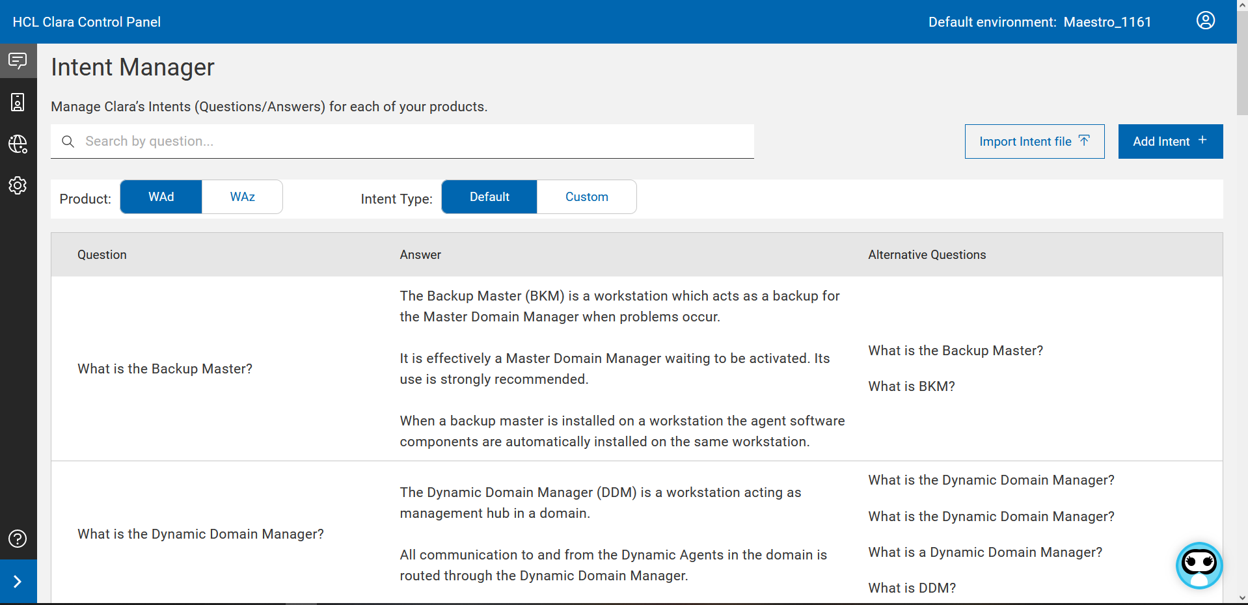This screenshot has height=605, width=1248.
Task: Click the Import Intent file button
Action: [x=1034, y=142]
